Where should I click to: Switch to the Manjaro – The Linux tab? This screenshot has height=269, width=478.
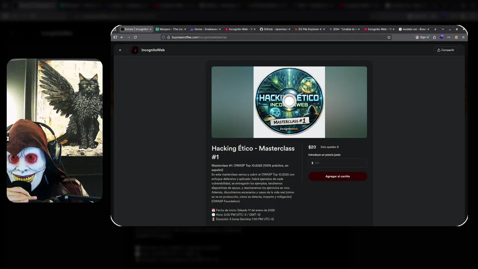[170, 29]
